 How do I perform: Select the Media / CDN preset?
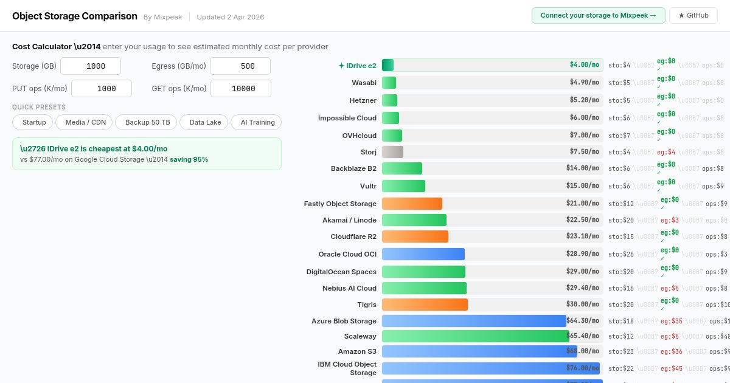pyautogui.click(x=85, y=122)
